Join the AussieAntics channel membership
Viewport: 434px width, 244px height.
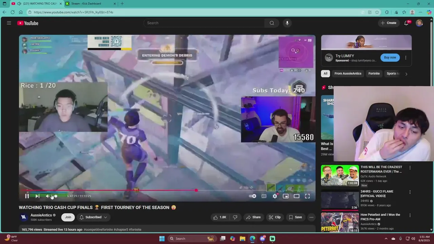click(68, 217)
